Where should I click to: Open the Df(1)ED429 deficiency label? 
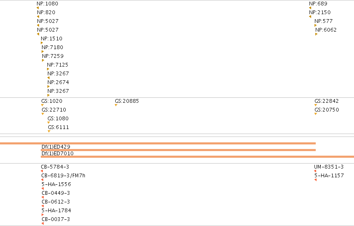click(56, 147)
